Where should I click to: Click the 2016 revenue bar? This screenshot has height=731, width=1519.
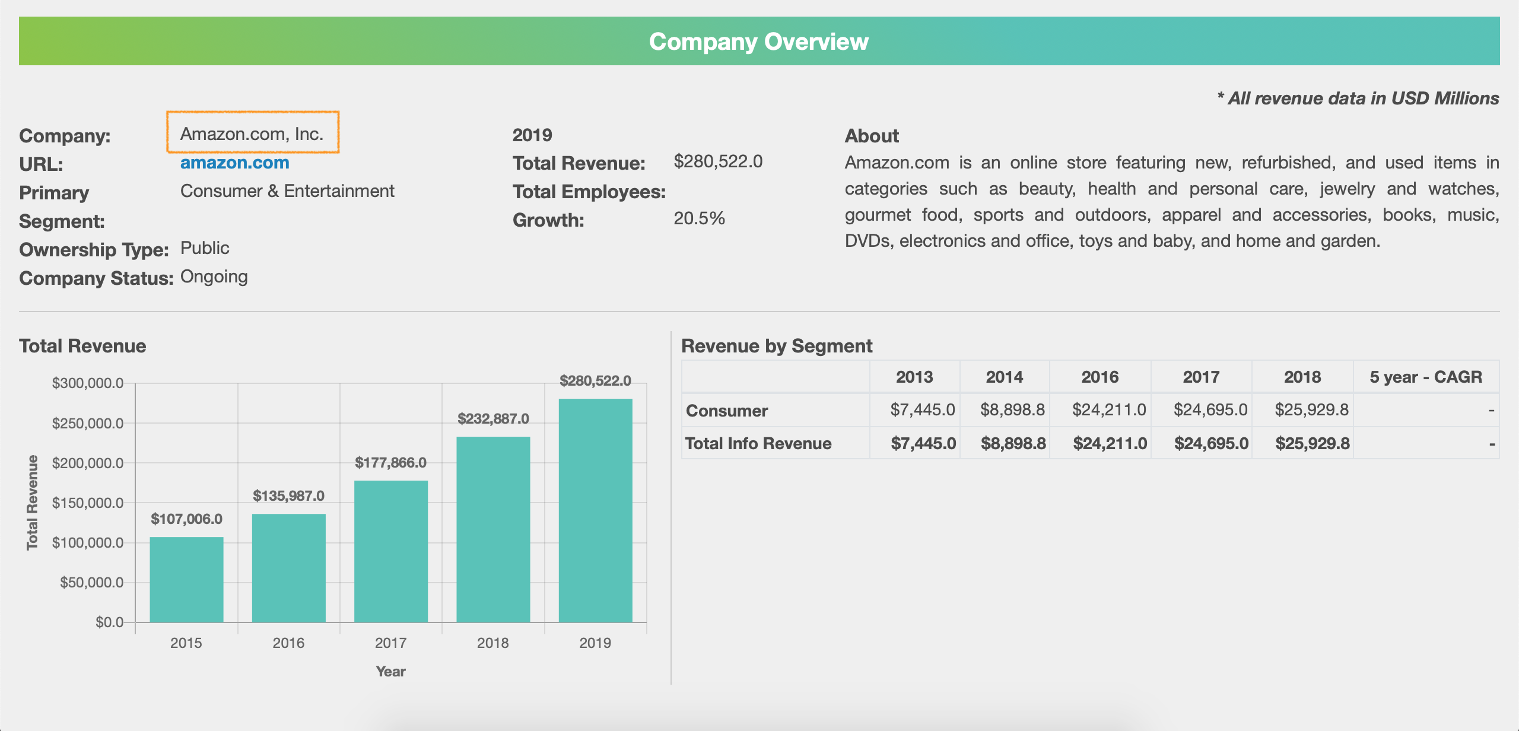pyautogui.click(x=288, y=568)
